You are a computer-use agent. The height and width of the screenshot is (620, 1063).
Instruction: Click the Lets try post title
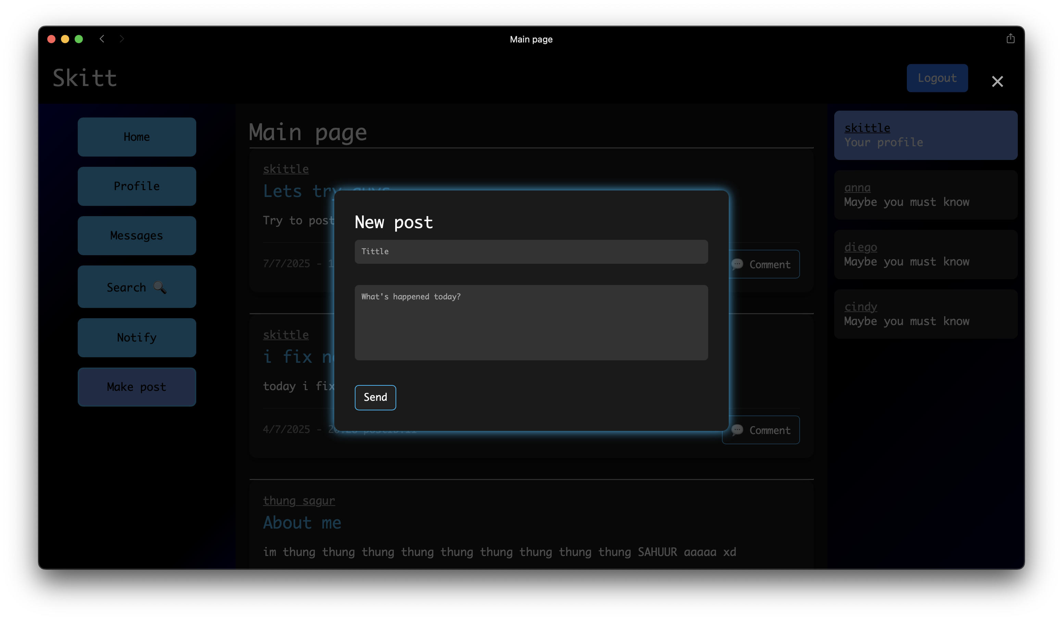(326, 191)
